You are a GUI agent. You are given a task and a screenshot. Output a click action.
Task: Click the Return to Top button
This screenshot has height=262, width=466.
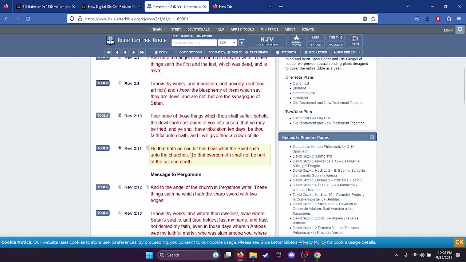296,41
